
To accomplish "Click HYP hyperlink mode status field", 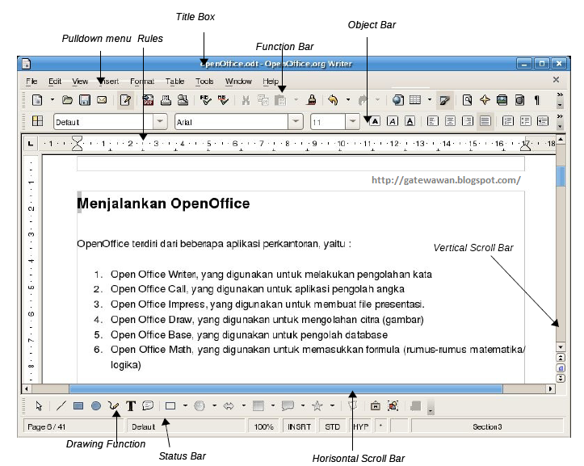I will click(x=360, y=426).
